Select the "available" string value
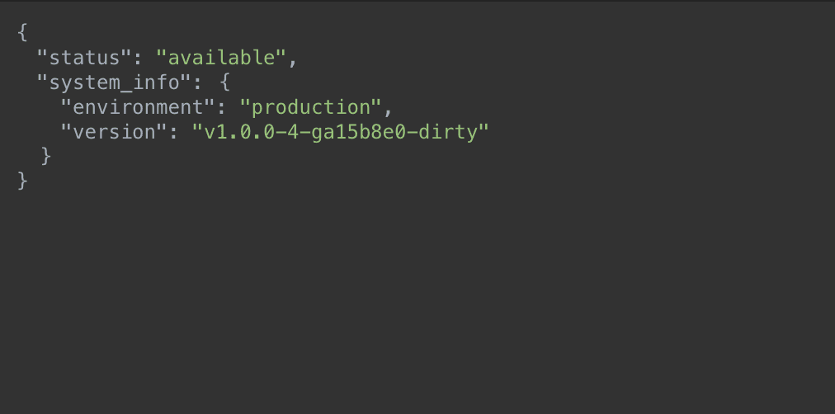 (221, 58)
